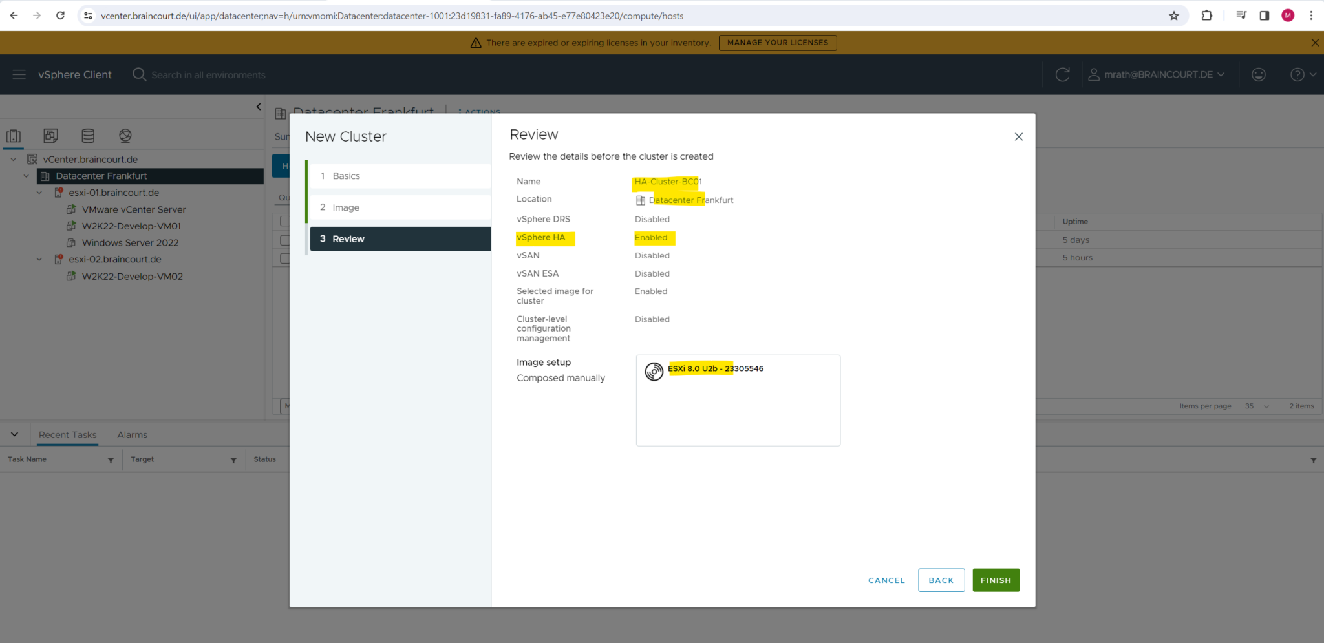The height and width of the screenshot is (643, 1324).
Task: Click the hamburger menu beside vSphere Client
Action: click(x=19, y=74)
